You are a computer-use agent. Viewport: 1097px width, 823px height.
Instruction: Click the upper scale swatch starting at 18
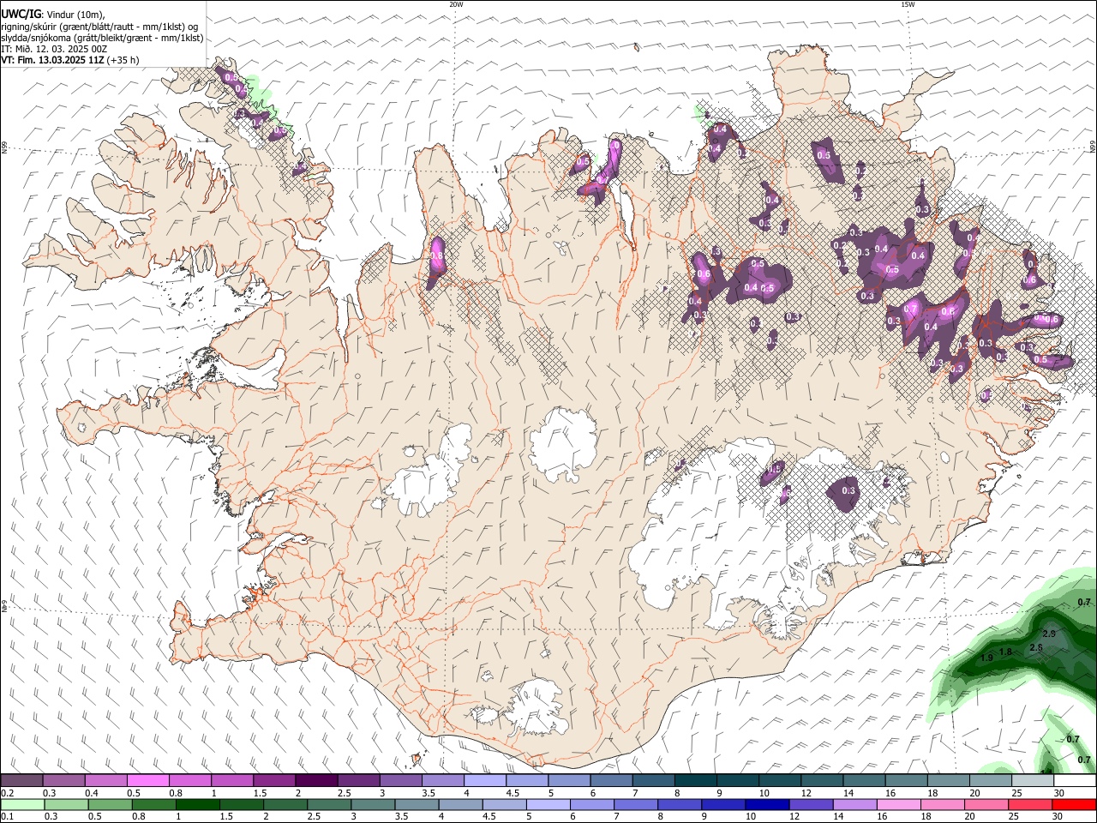[947, 781]
